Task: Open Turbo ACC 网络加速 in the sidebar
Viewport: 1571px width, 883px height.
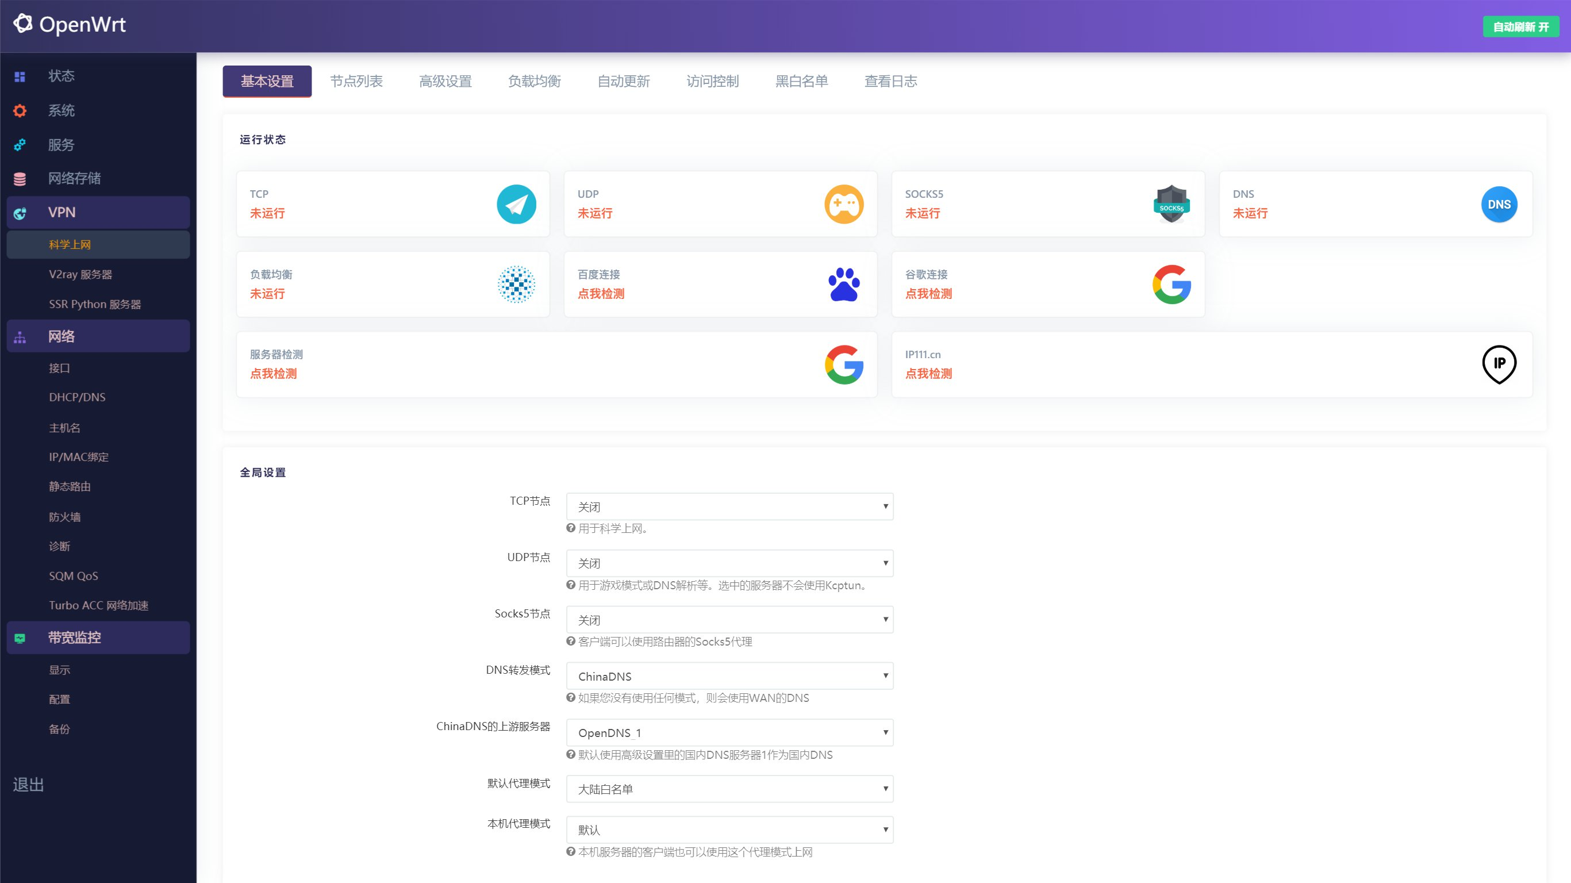Action: tap(99, 605)
